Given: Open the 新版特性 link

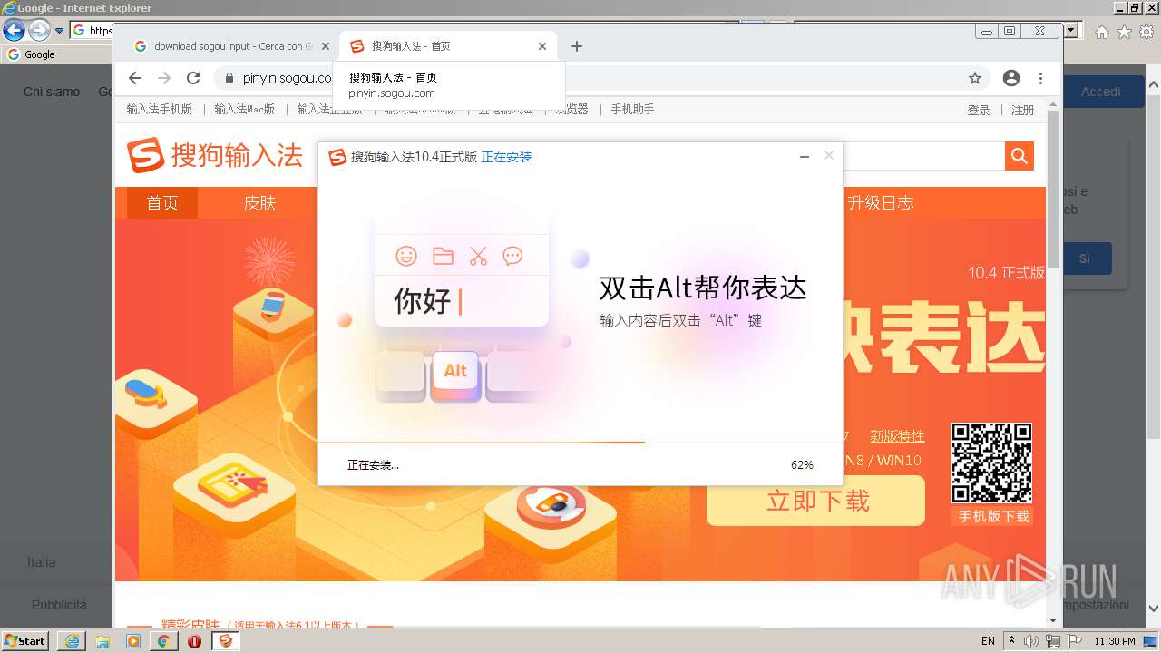Looking at the screenshot, I should (897, 436).
